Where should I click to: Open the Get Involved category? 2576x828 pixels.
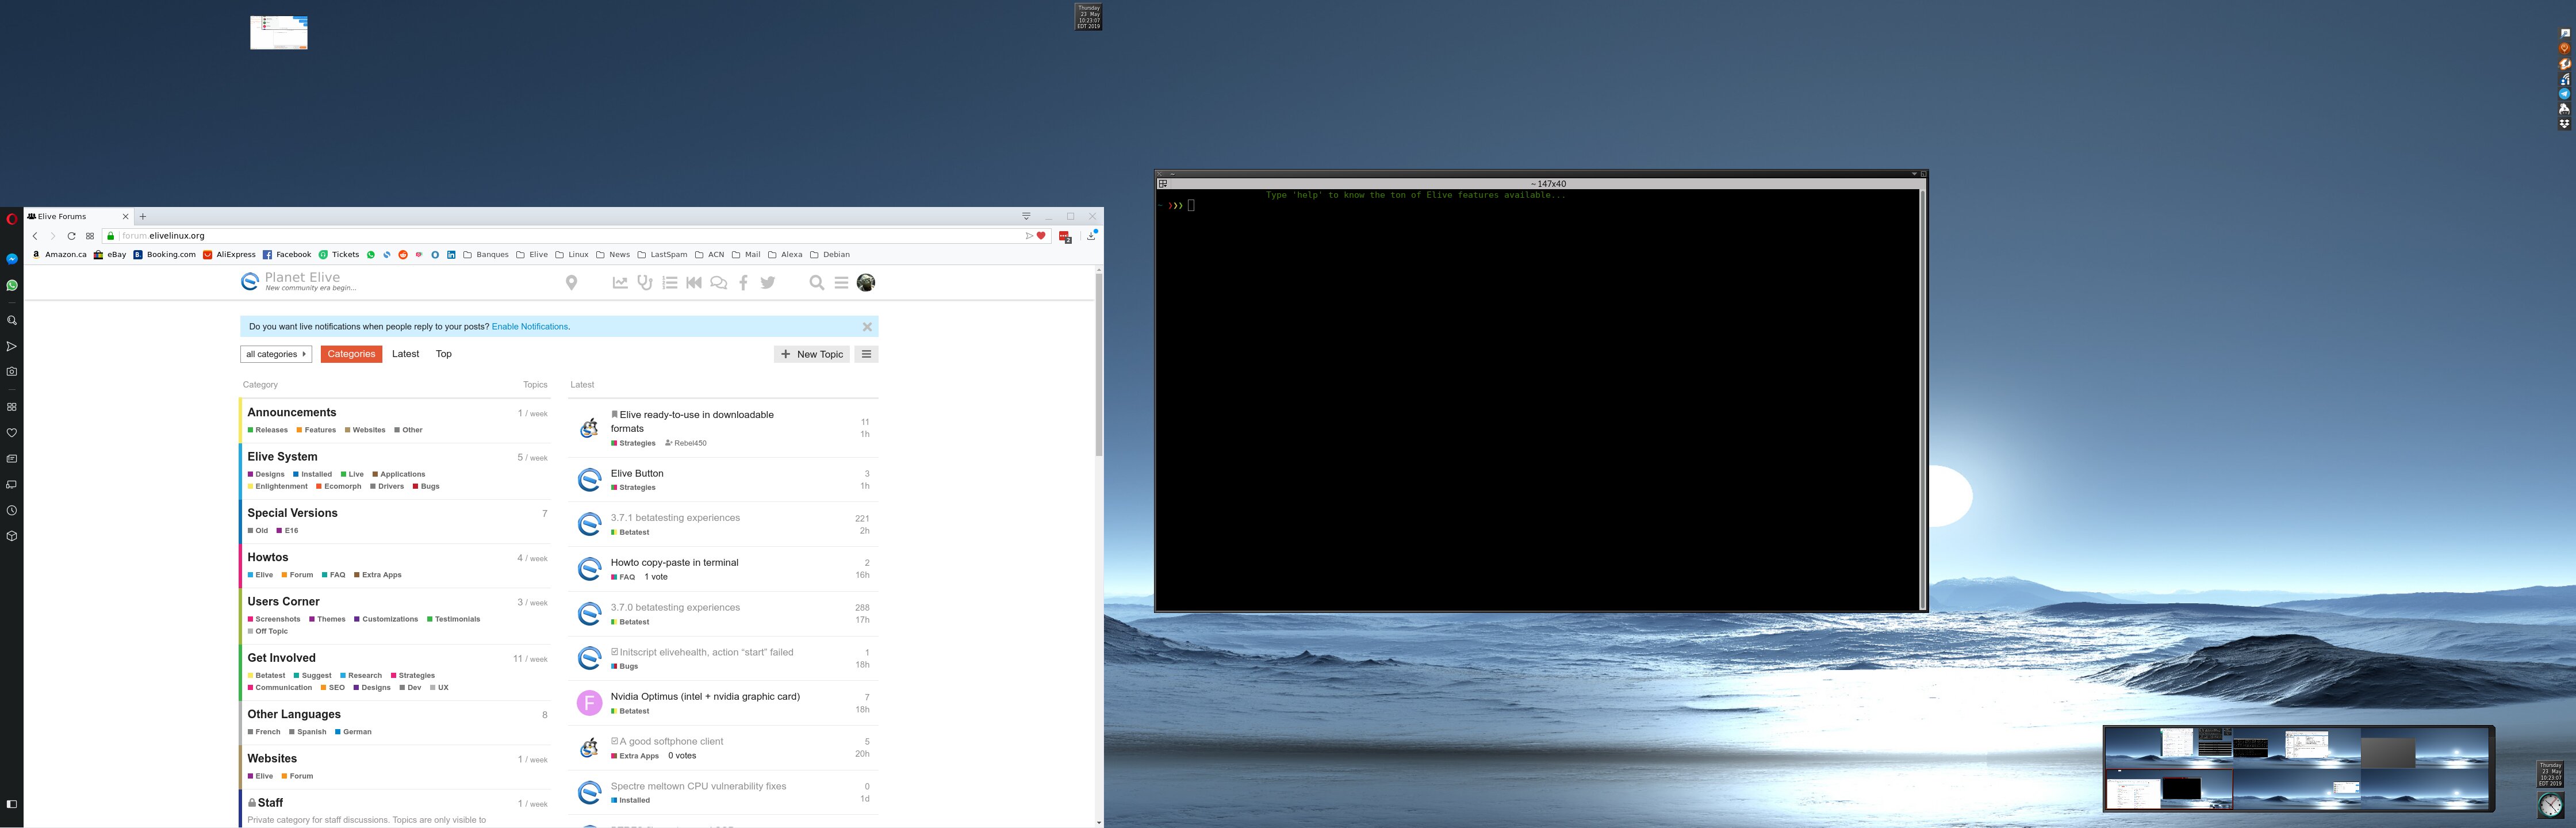281,658
